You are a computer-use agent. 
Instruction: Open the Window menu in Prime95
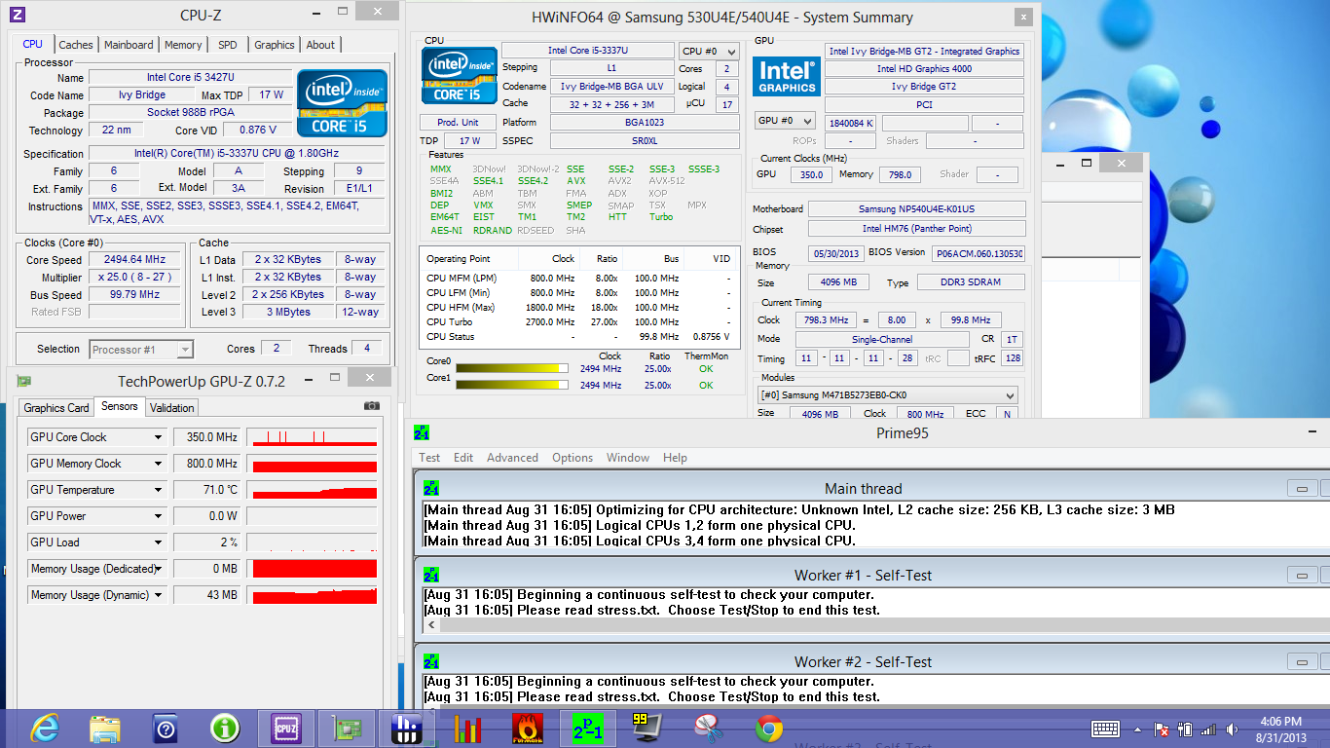pos(628,458)
